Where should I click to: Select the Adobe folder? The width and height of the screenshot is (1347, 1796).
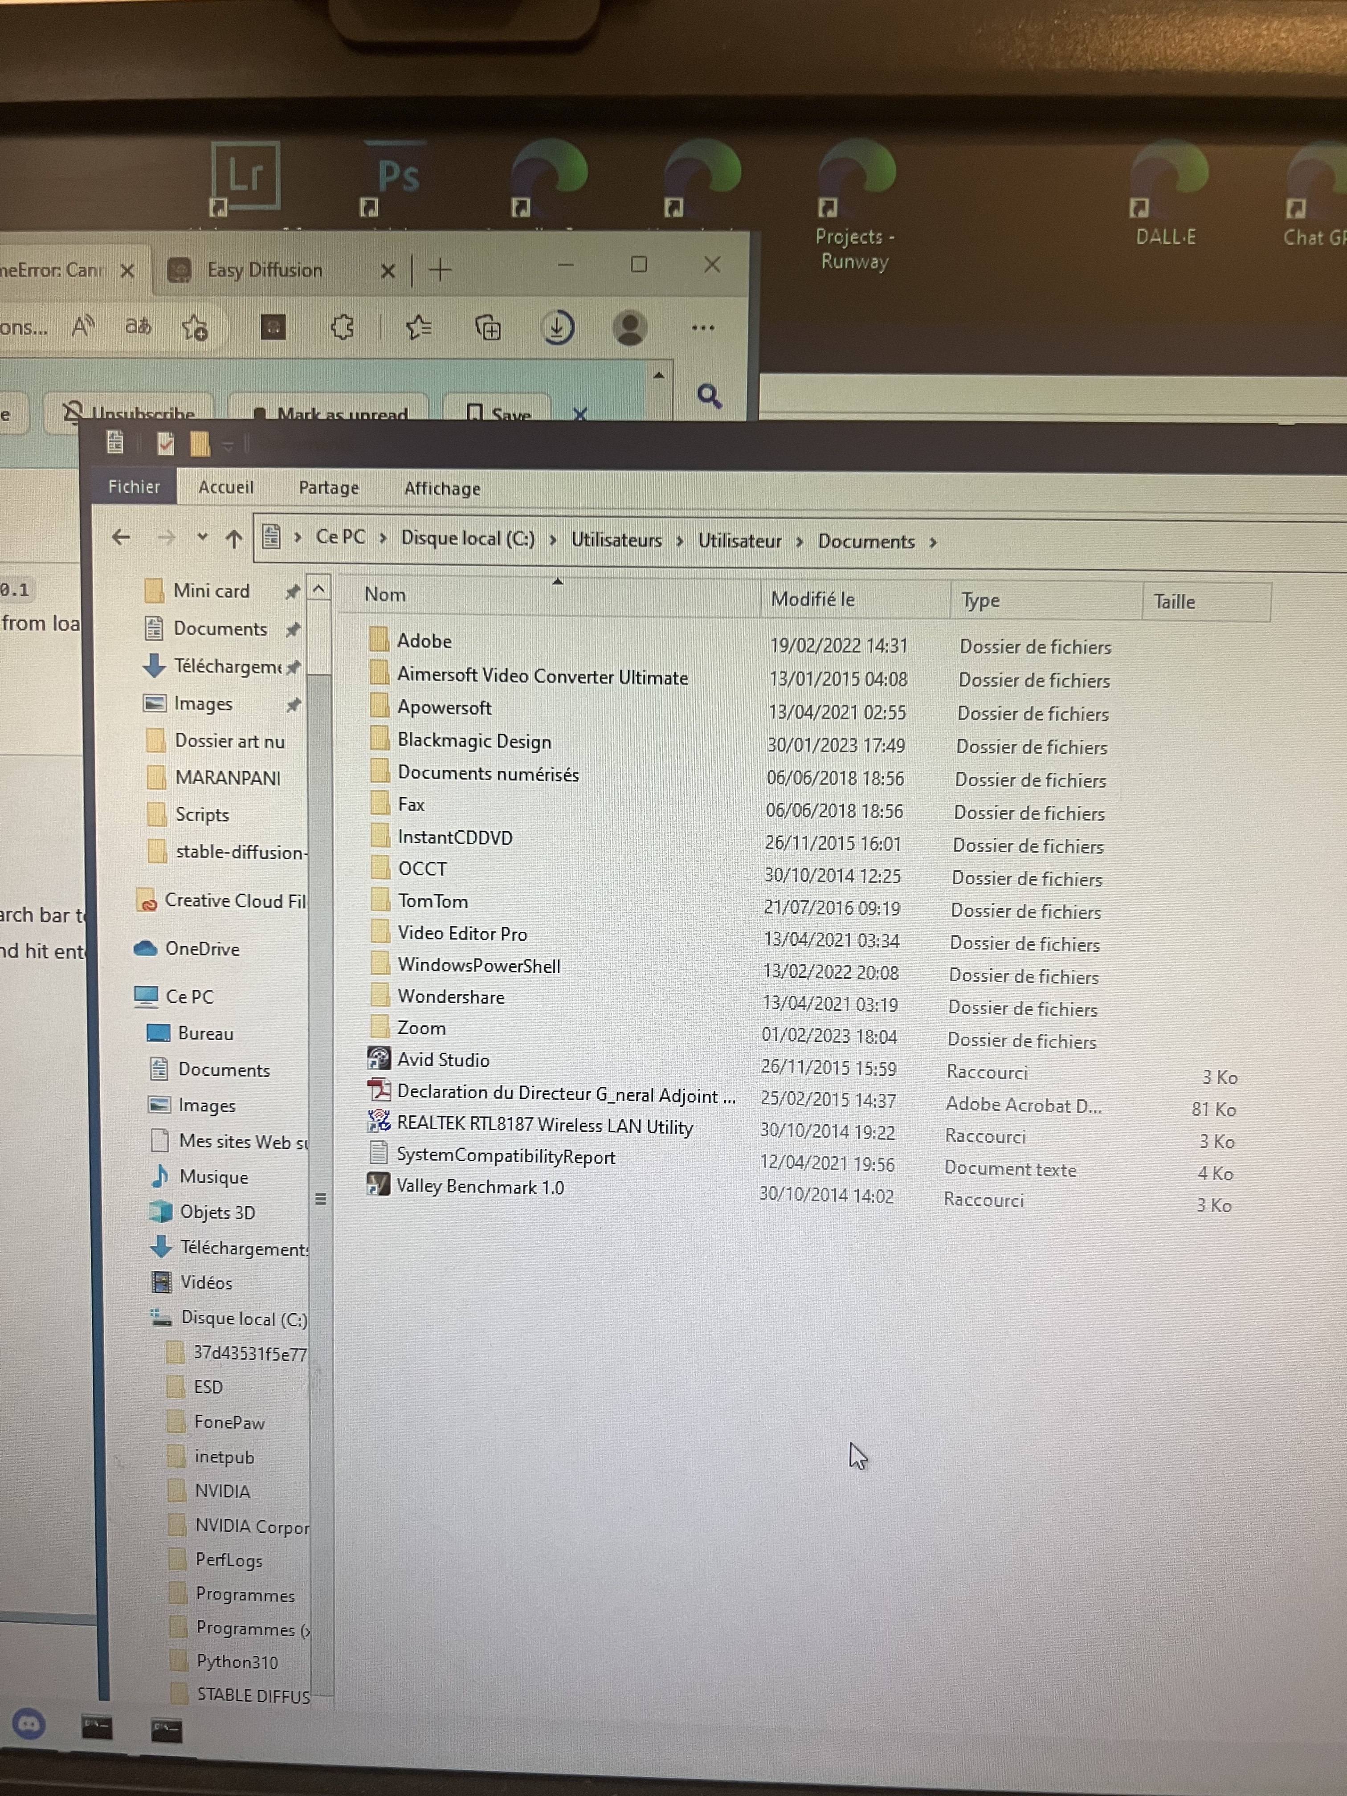pos(424,641)
